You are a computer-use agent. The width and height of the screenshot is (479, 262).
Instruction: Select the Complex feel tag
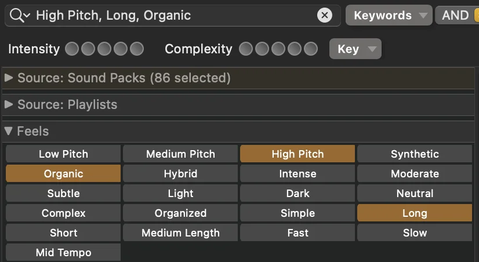pos(63,213)
